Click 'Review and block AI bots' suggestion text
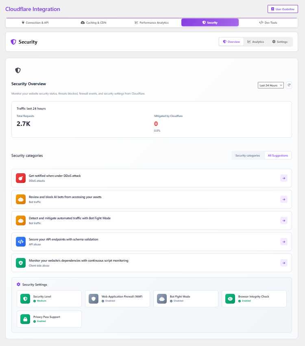Image resolution: width=305 pixels, height=346 pixels. point(65,197)
